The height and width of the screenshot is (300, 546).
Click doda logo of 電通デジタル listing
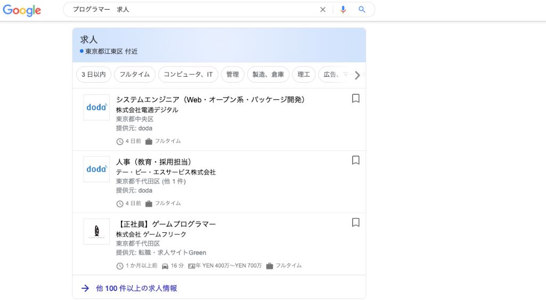click(96, 107)
